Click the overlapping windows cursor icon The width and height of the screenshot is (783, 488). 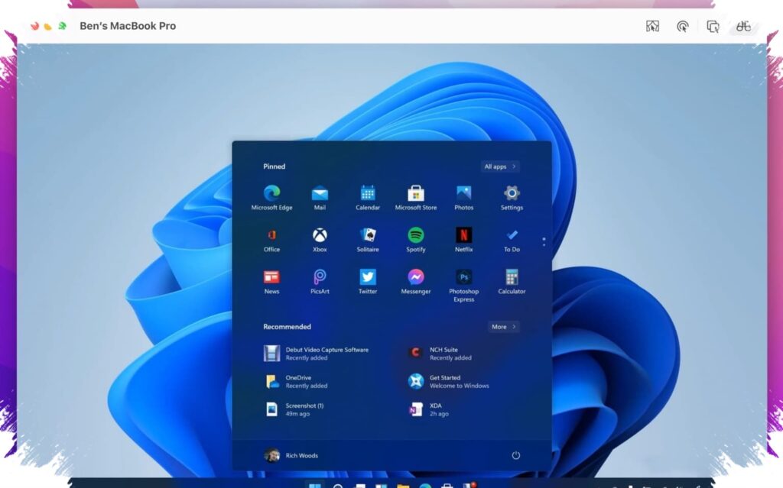[713, 26]
